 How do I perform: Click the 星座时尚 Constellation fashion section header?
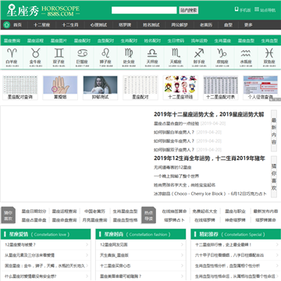point(140,234)
